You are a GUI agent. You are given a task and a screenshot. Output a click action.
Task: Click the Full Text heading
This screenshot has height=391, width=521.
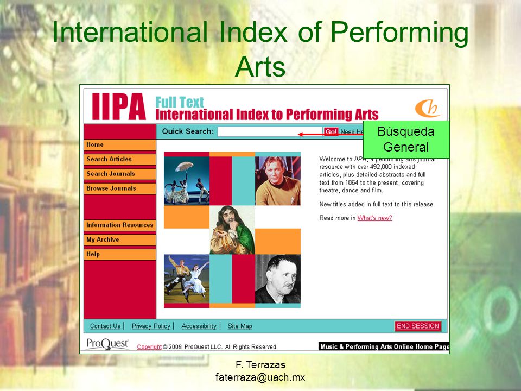[180, 102]
